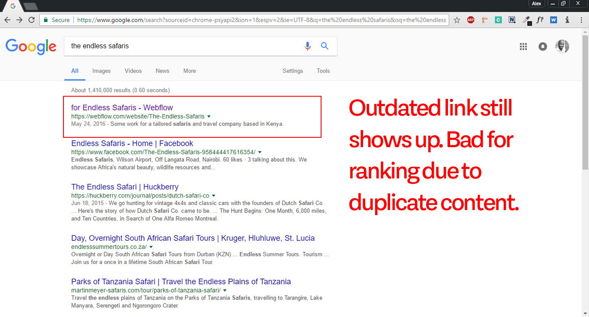Open the WhatFont f? extension
589x317 pixels.
point(540,20)
